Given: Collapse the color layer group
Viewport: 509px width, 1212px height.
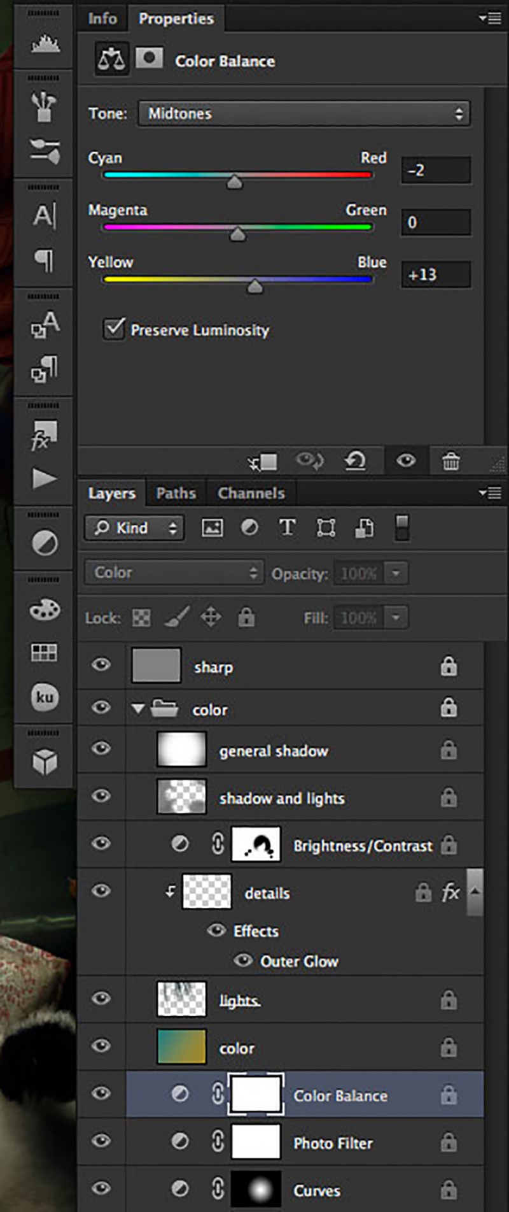Looking at the screenshot, I should click(x=137, y=708).
